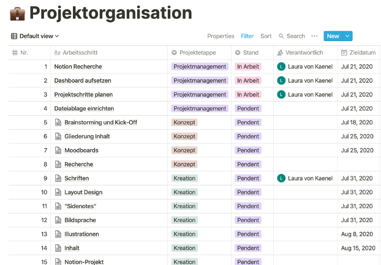Click the pink In Arbeit tag in row 2
This screenshot has height=265, width=381.
(x=247, y=80)
